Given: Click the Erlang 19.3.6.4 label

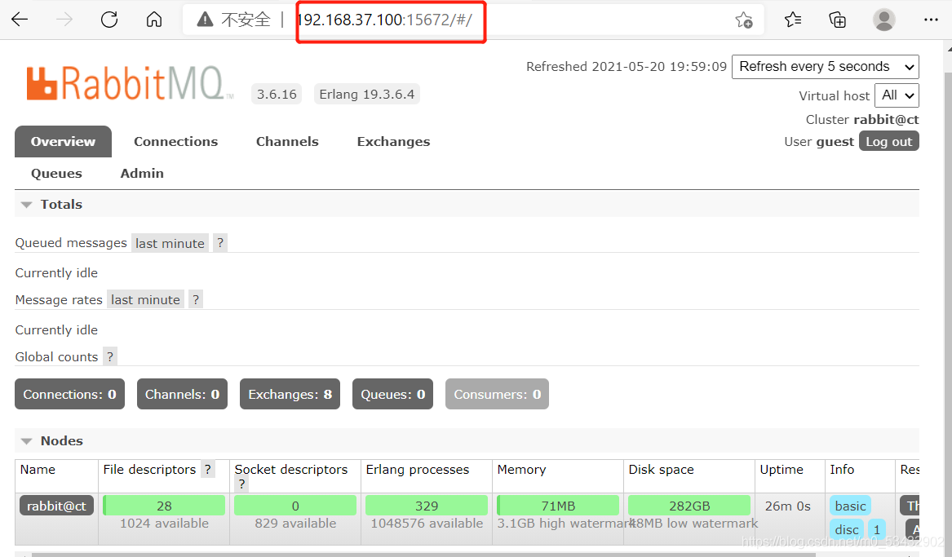Looking at the screenshot, I should 367,94.
